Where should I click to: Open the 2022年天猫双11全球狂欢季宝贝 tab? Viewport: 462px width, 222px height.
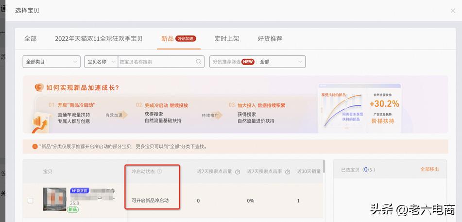coord(99,39)
